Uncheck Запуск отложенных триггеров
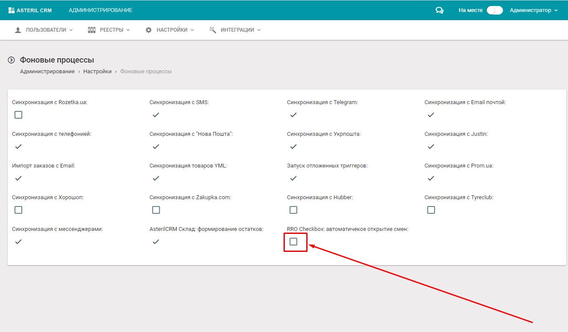Viewport: 568px width, 332px height. 293,178
